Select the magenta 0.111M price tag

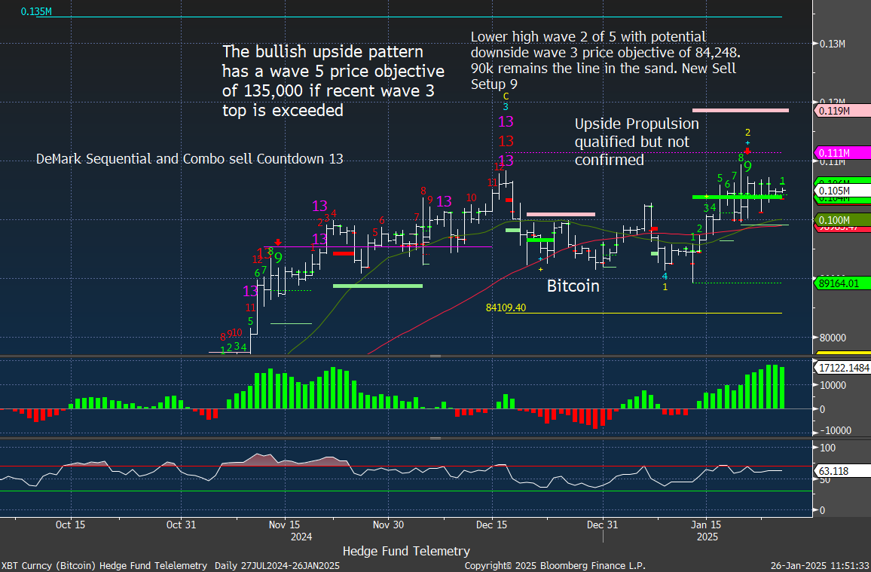842,153
